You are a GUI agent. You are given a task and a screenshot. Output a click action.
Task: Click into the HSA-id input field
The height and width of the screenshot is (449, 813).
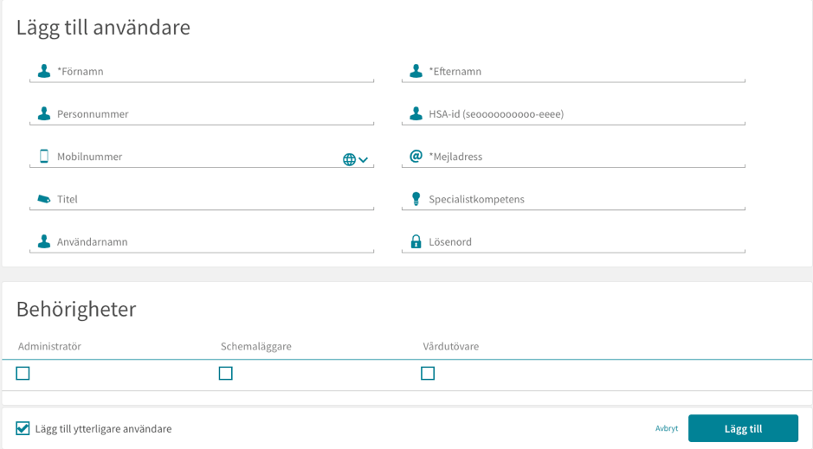[573, 114]
